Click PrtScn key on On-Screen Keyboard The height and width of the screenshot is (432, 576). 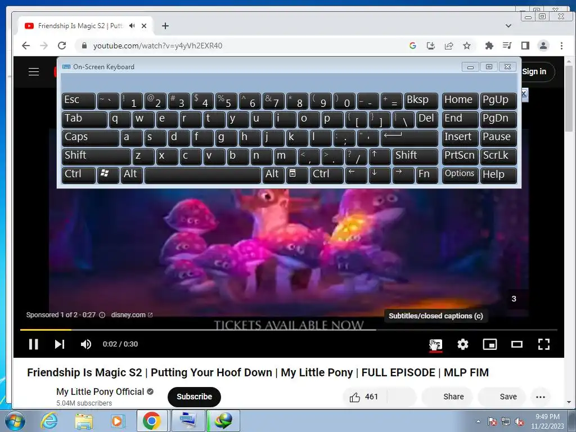[x=460, y=156]
